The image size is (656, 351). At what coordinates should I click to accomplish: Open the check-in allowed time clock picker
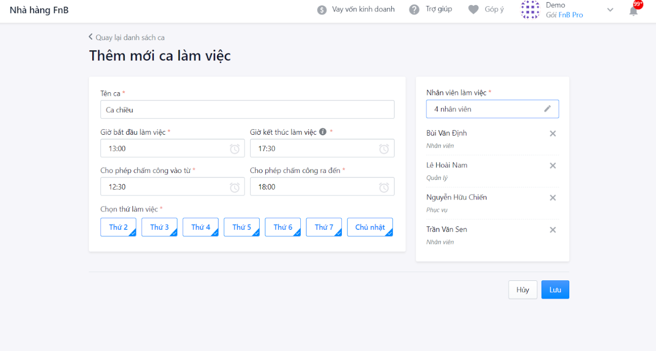point(235,187)
